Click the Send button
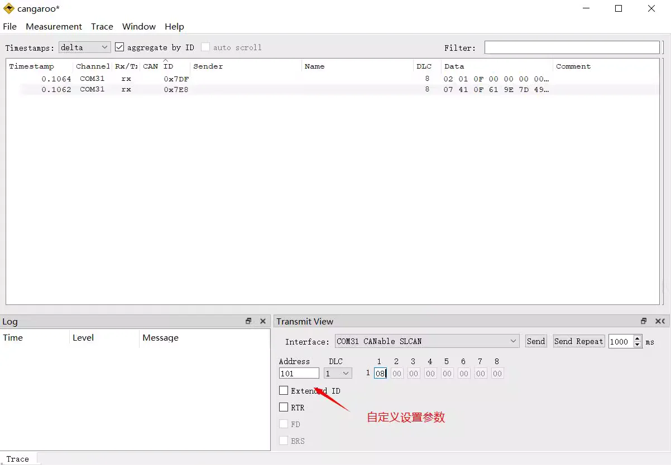 click(536, 341)
